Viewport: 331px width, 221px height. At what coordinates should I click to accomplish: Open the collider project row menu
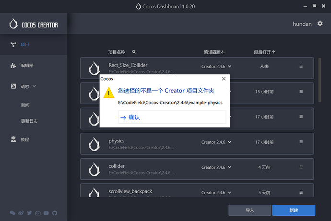[301, 167]
